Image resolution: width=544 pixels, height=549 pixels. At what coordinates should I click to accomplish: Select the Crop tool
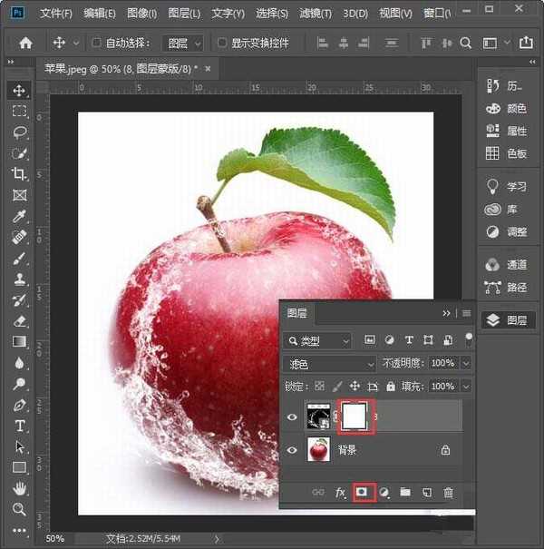point(19,173)
